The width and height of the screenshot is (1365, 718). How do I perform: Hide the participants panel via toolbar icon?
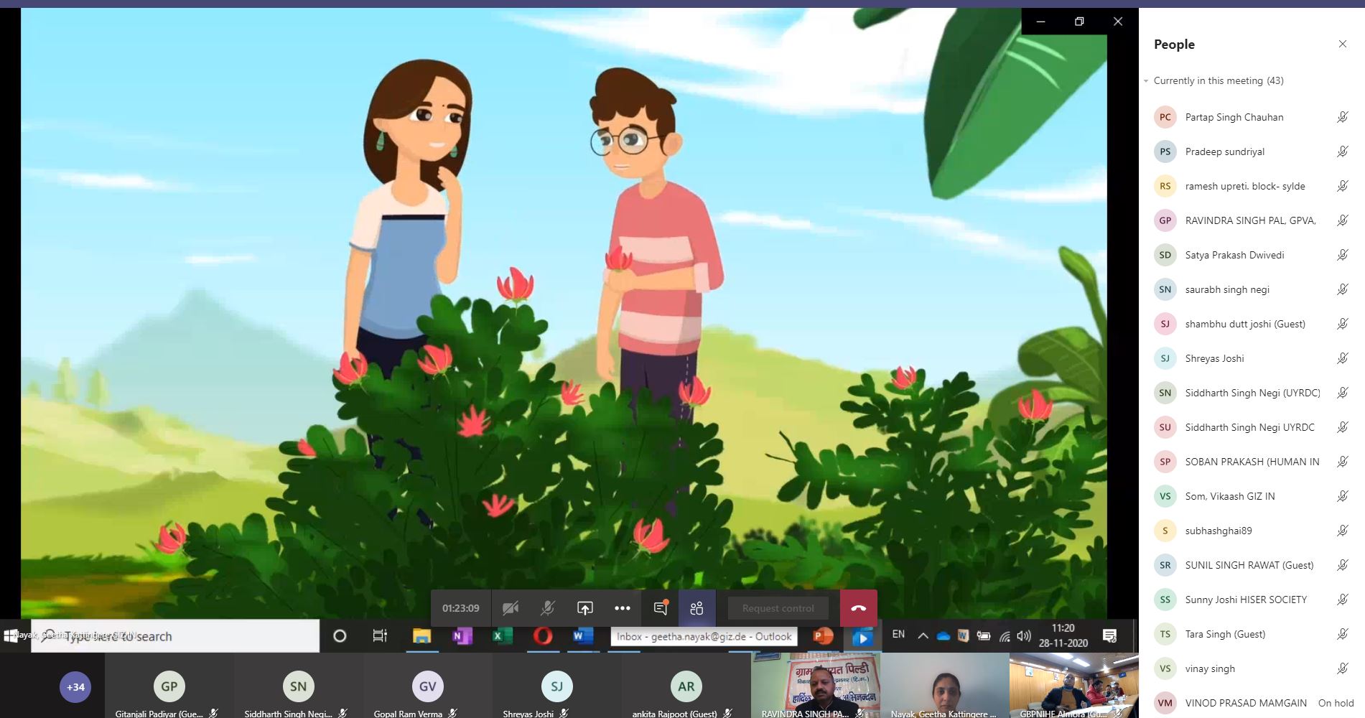pos(697,608)
